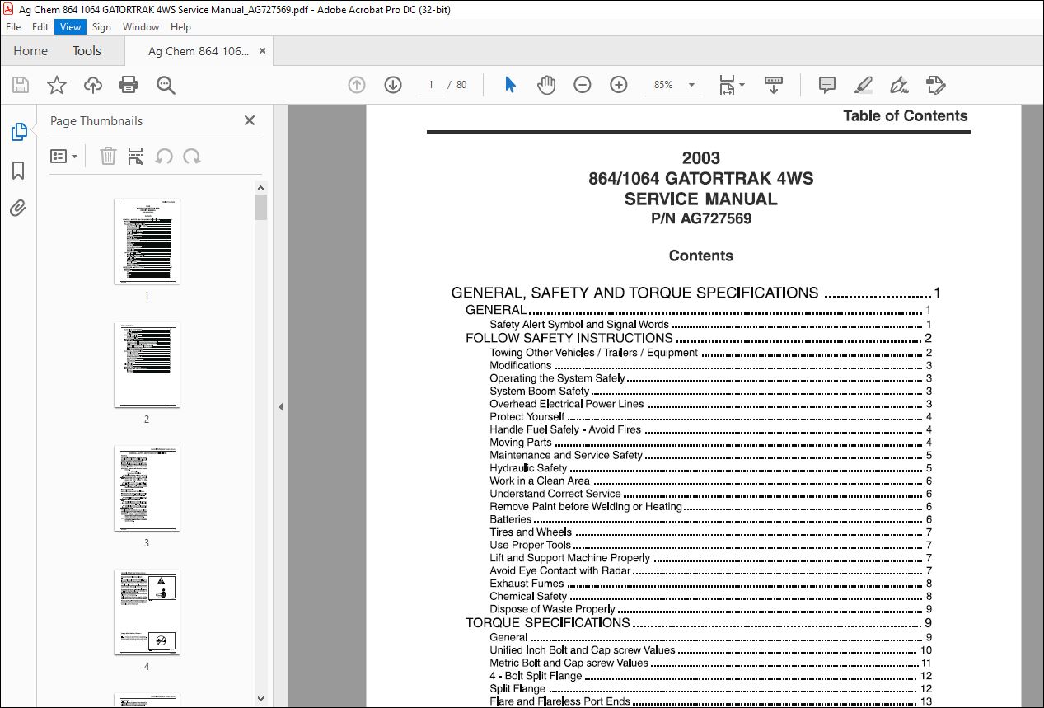Go to the previous page arrow
Image resolution: width=1044 pixels, height=708 pixels.
(x=357, y=85)
